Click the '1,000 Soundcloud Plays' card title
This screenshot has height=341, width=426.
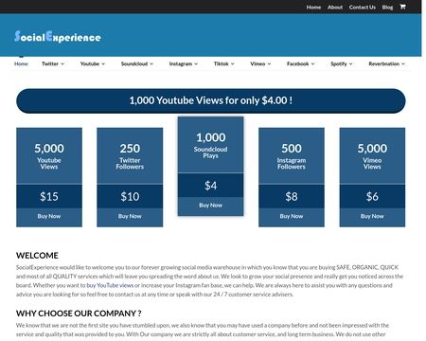[210, 145]
